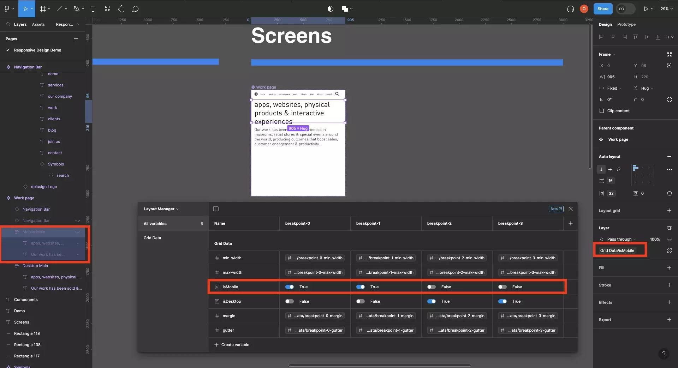The width and height of the screenshot is (678, 368).
Task: Click the boolean union icon in toolbar
Action: click(345, 9)
